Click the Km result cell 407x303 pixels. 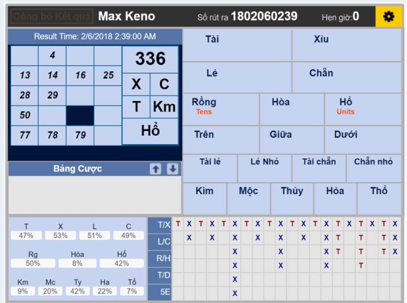(164, 107)
